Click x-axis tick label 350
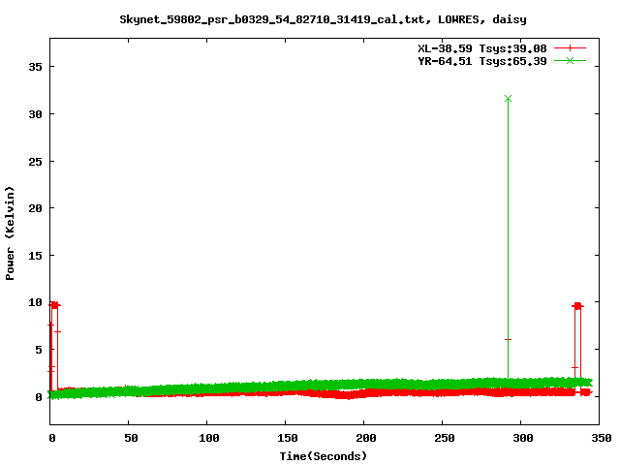Image resolution: width=620 pixels, height=465 pixels. pos(602,438)
